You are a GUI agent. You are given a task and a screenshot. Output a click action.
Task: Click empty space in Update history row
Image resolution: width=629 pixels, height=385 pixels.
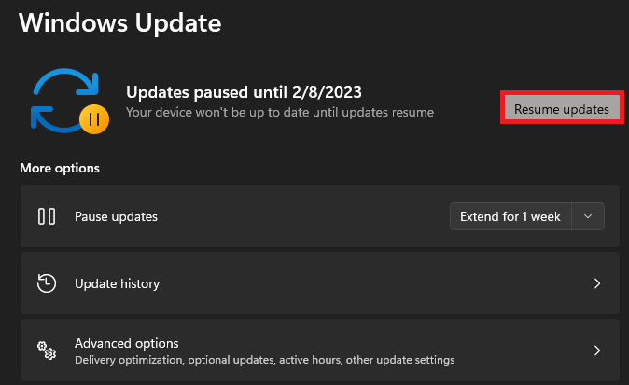[x=373, y=283]
